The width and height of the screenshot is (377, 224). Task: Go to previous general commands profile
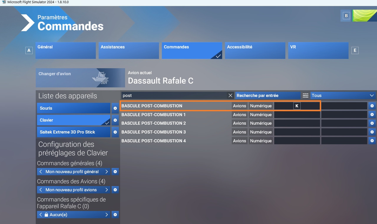pos(41,172)
